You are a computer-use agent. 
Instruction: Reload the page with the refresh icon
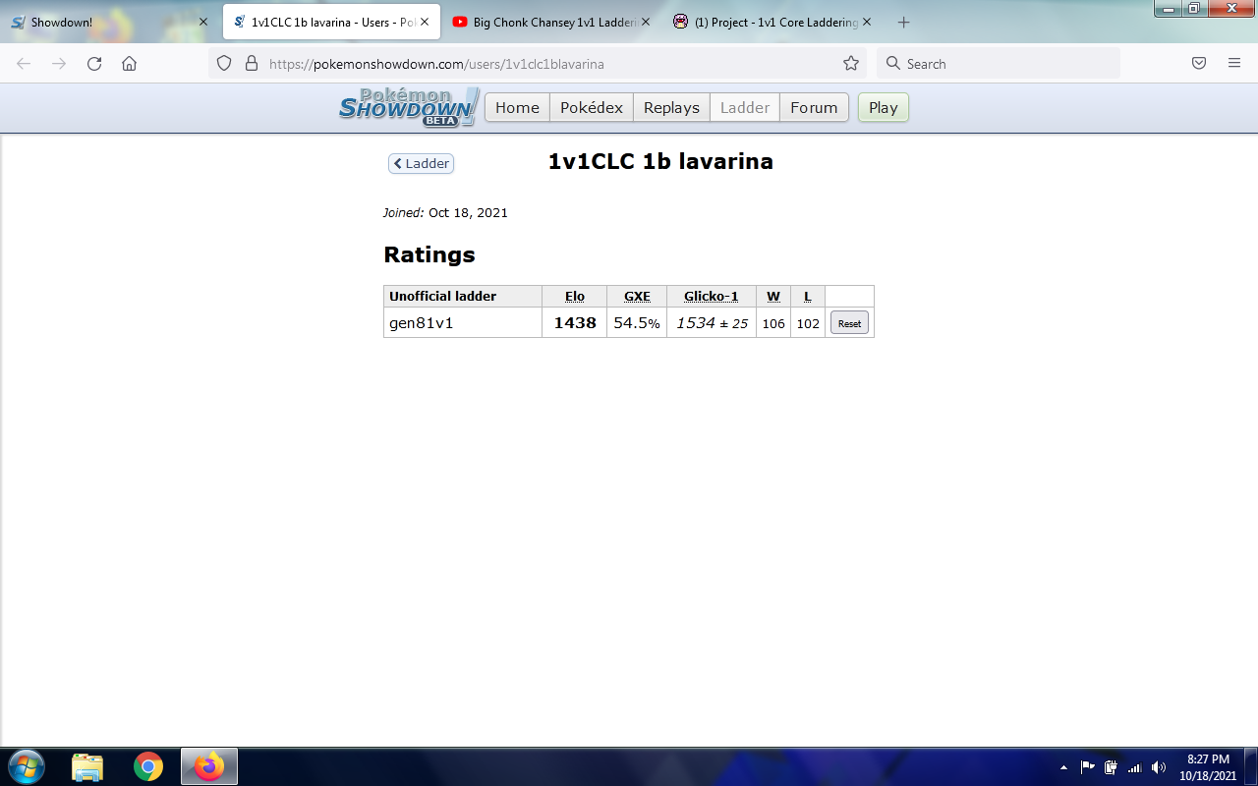[x=94, y=63]
